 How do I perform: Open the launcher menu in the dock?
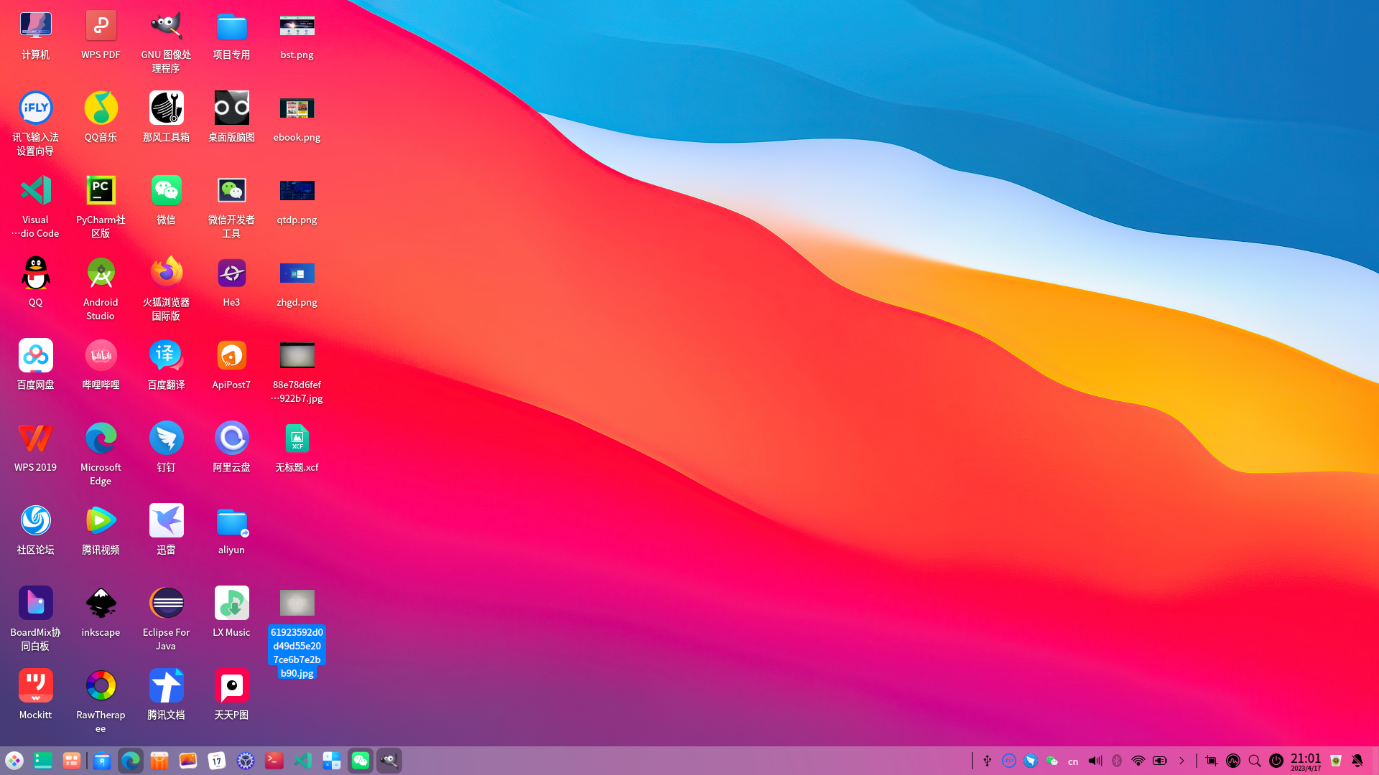coord(14,761)
